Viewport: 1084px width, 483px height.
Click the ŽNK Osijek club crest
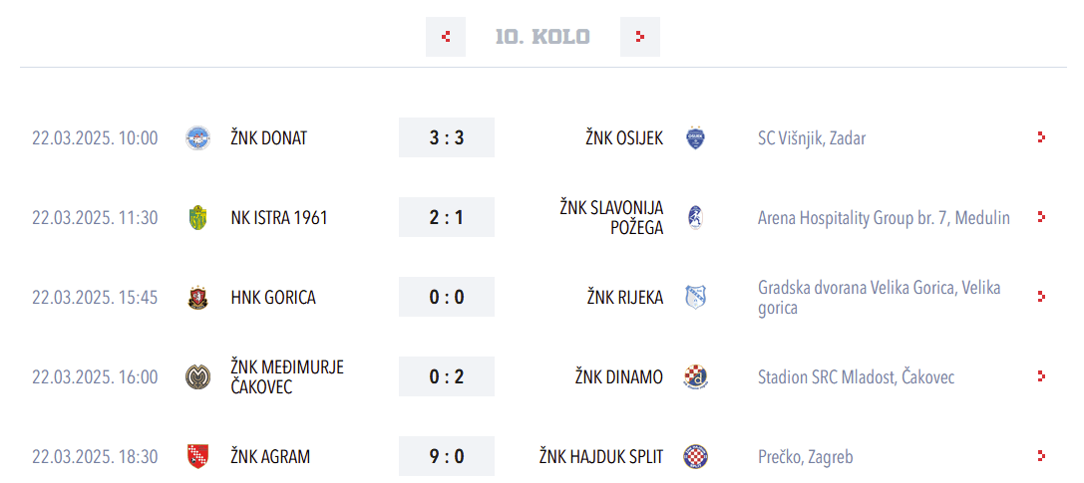(695, 137)
